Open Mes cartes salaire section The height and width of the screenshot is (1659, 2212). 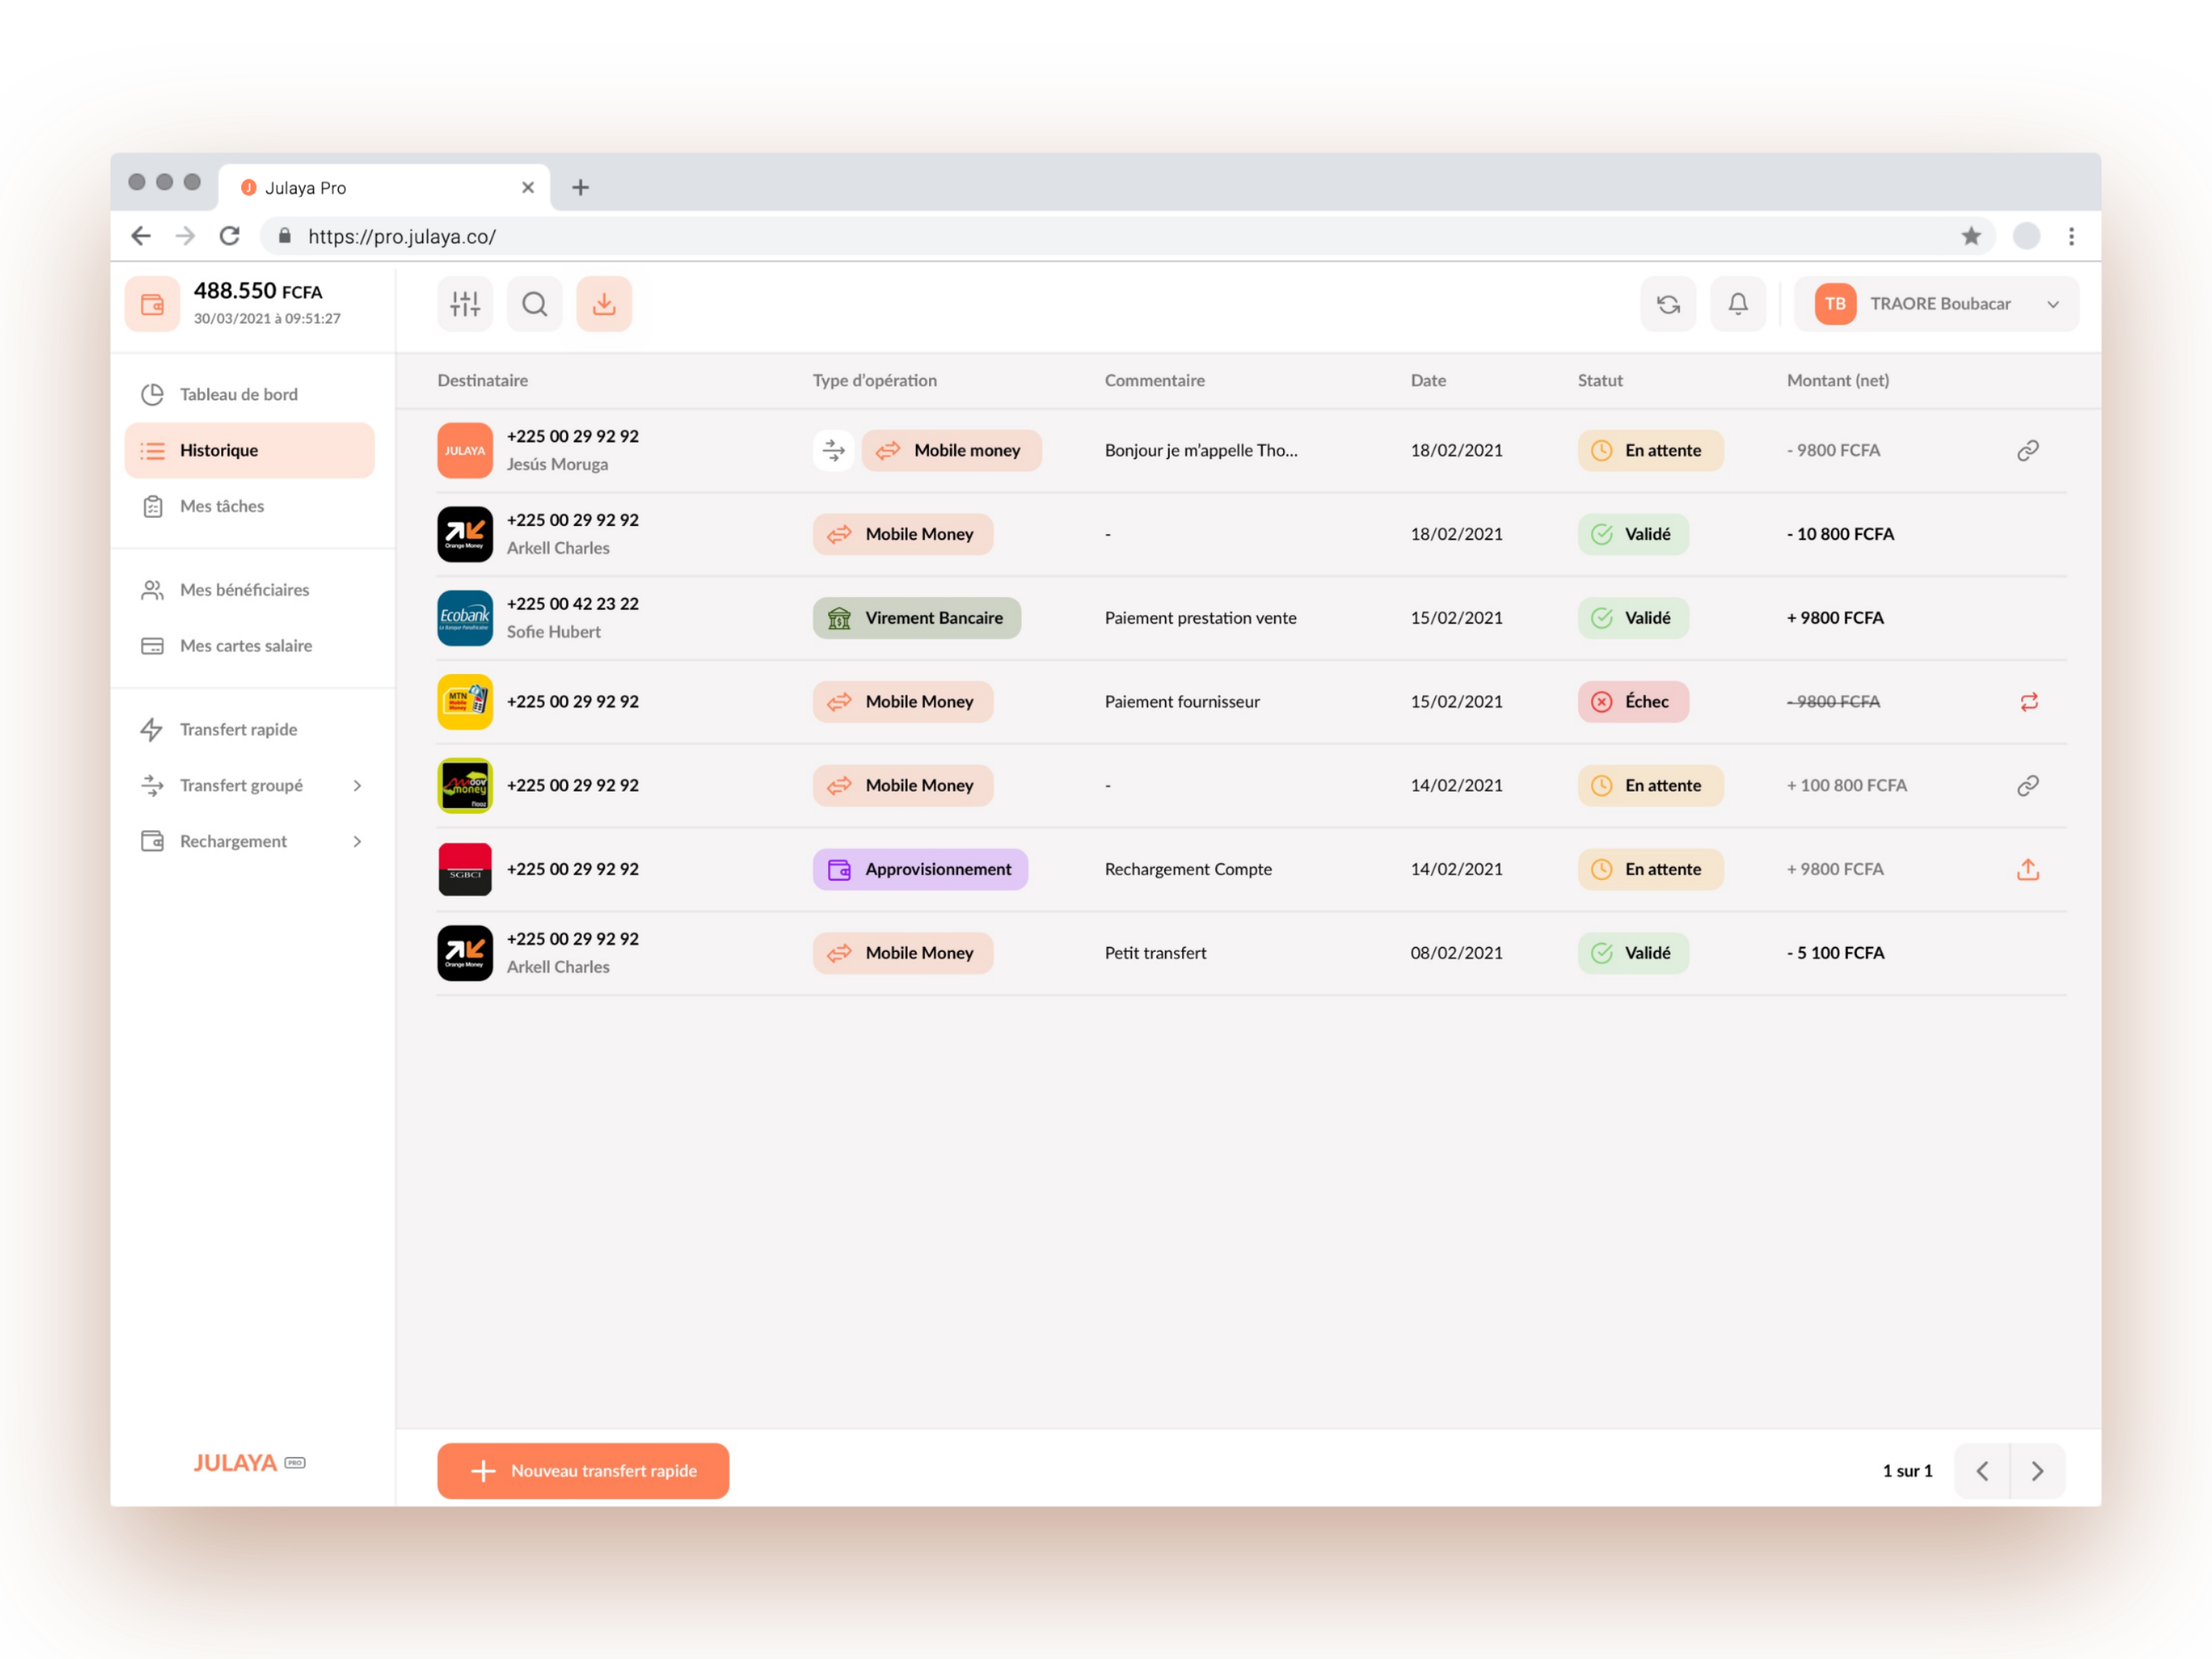[x=246, y=646]
